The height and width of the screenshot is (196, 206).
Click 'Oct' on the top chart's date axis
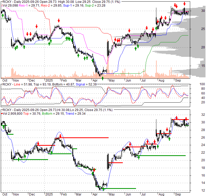(x=5, y=81)
